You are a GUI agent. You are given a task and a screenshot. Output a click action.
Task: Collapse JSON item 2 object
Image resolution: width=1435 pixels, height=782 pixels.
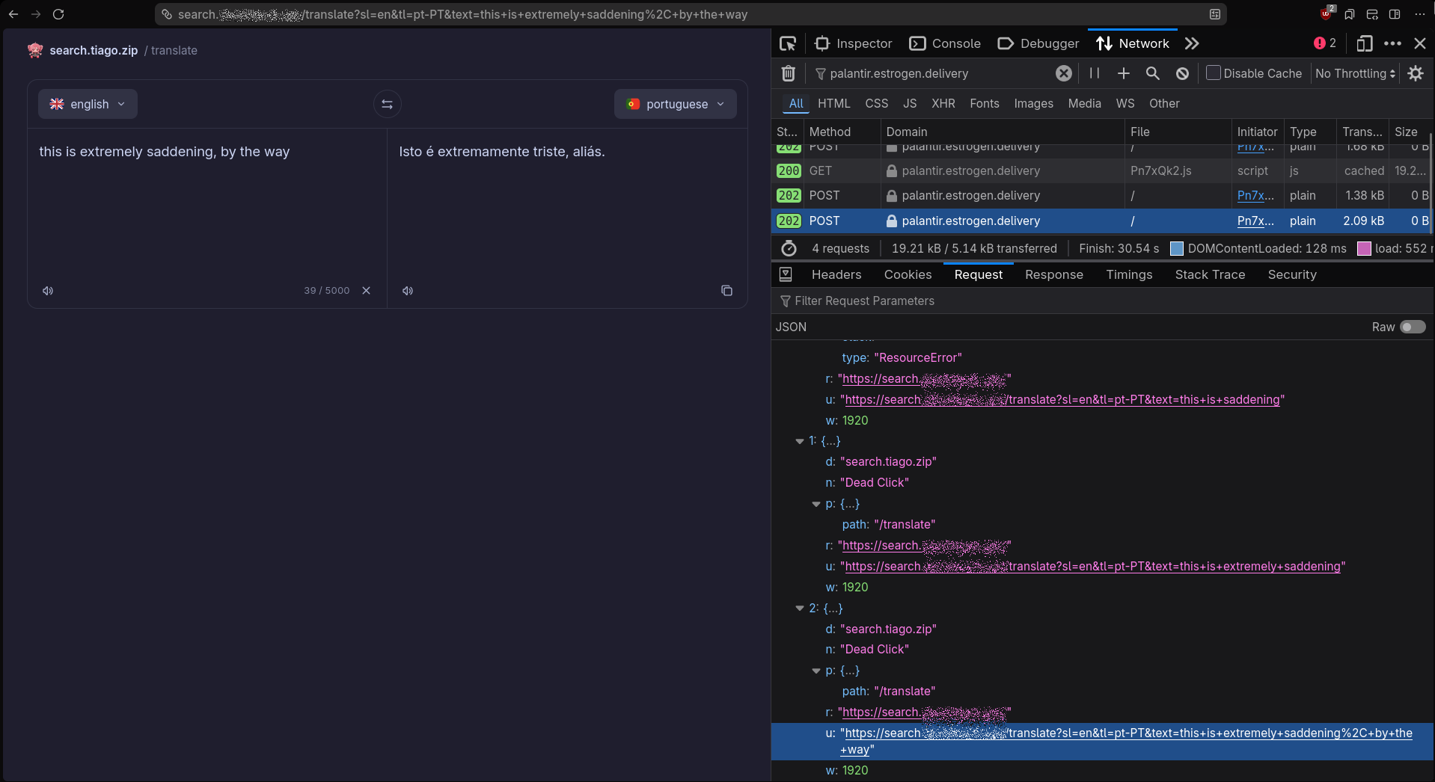pyautogui.click(x=800, y=609)
